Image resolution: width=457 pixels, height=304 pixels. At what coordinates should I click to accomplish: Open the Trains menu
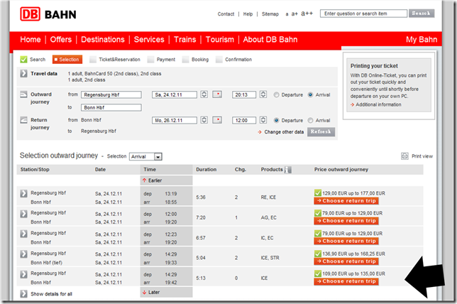point(185,39)
